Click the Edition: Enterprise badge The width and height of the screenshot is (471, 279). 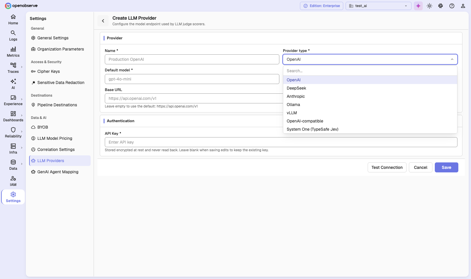click(321, 6)
